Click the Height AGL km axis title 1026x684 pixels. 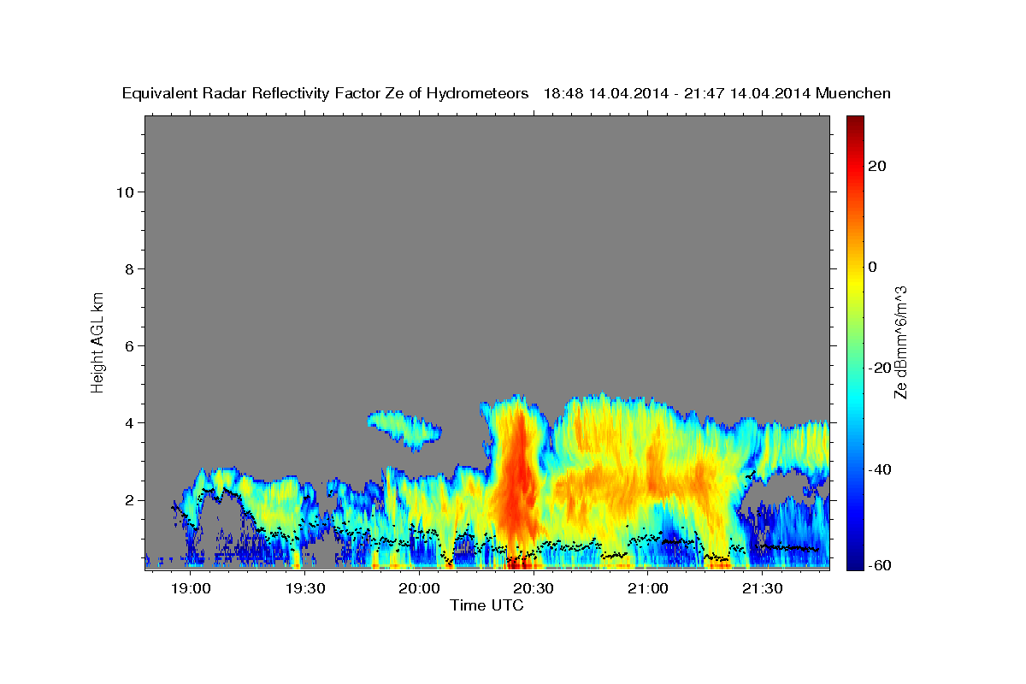click(x=97, y=341)
